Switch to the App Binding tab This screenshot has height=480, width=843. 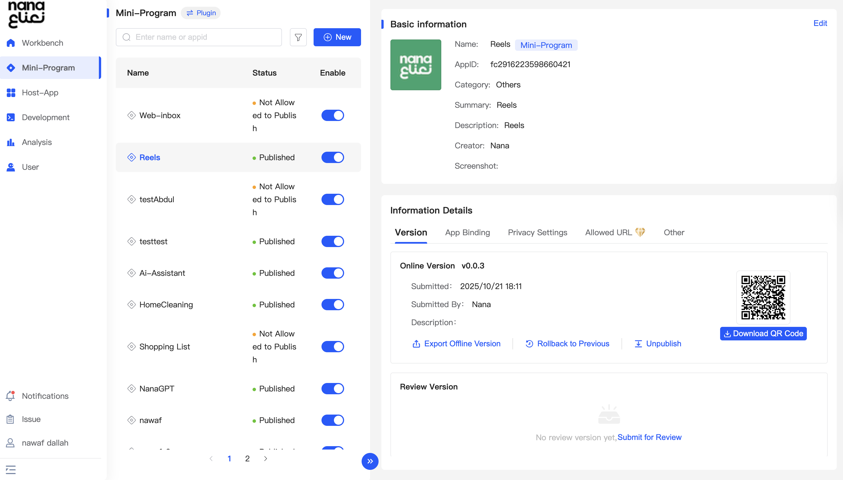coord(467,232)
